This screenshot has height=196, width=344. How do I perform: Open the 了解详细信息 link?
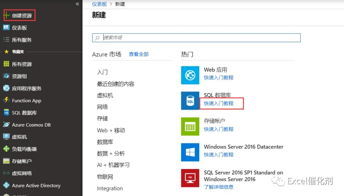[x=219, y=187]
